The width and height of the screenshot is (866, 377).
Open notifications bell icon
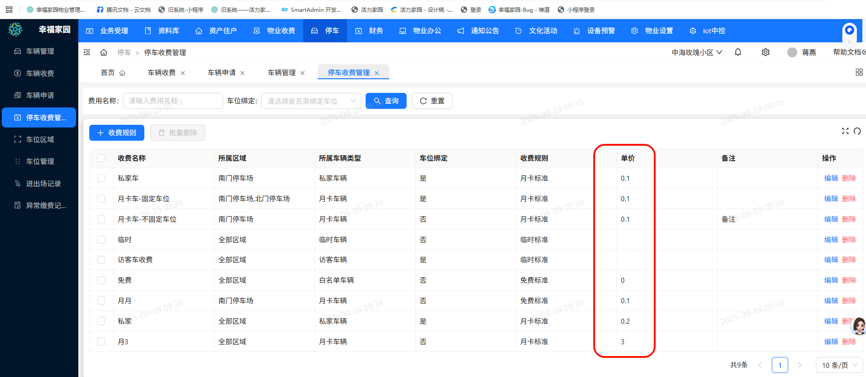pos(738,52)
